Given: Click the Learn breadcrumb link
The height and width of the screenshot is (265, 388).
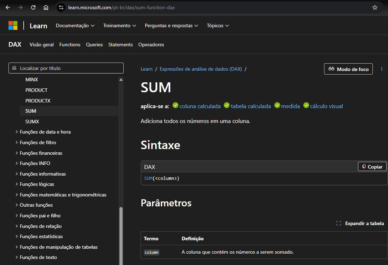Looking at the screenshot, I should click(x=147, y=69).
